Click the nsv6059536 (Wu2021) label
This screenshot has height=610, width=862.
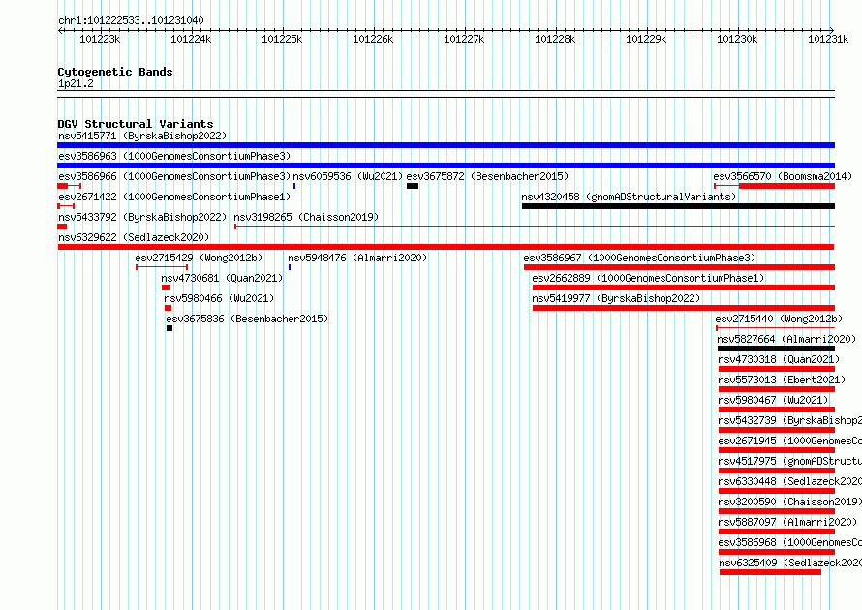click(x=348, y=176)
